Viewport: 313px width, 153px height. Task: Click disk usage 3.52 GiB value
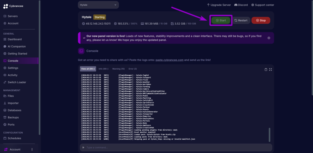tap(179, 23)
